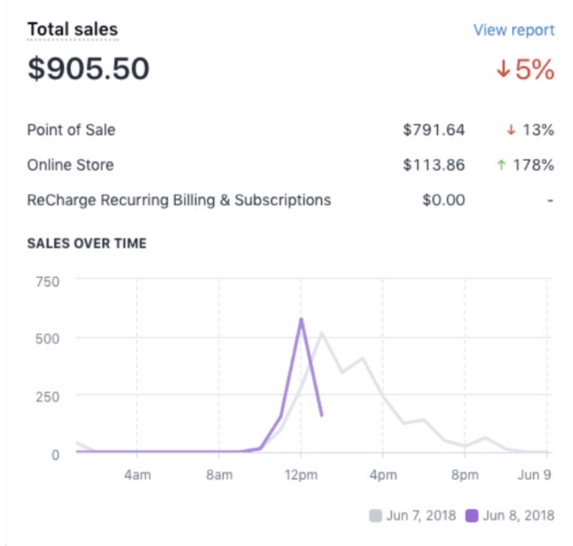Screen dimensions: 573x546
Task: Click the $113.86 Online Store value
Action: click(x=434, y=165)
